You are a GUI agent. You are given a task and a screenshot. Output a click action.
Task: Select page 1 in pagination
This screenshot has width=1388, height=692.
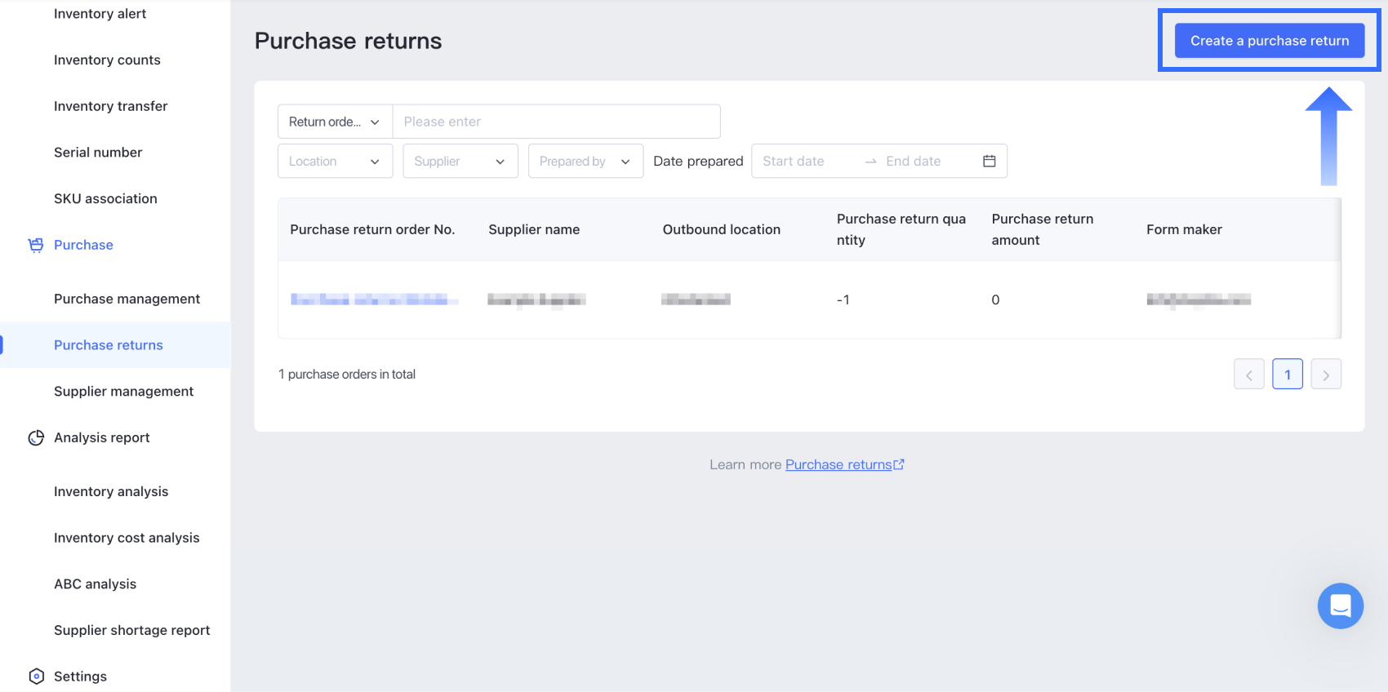(1287, 375)
